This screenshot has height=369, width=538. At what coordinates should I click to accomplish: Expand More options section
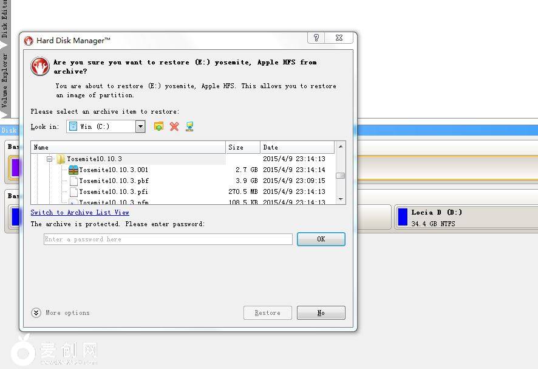[x=36, y=313]
